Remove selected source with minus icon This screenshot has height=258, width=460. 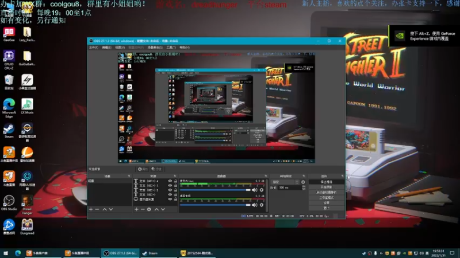[x=143, y=209]
